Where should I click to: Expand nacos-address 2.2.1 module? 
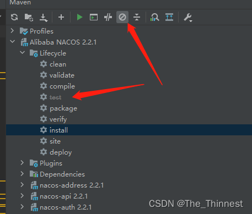tap(22, 185)
